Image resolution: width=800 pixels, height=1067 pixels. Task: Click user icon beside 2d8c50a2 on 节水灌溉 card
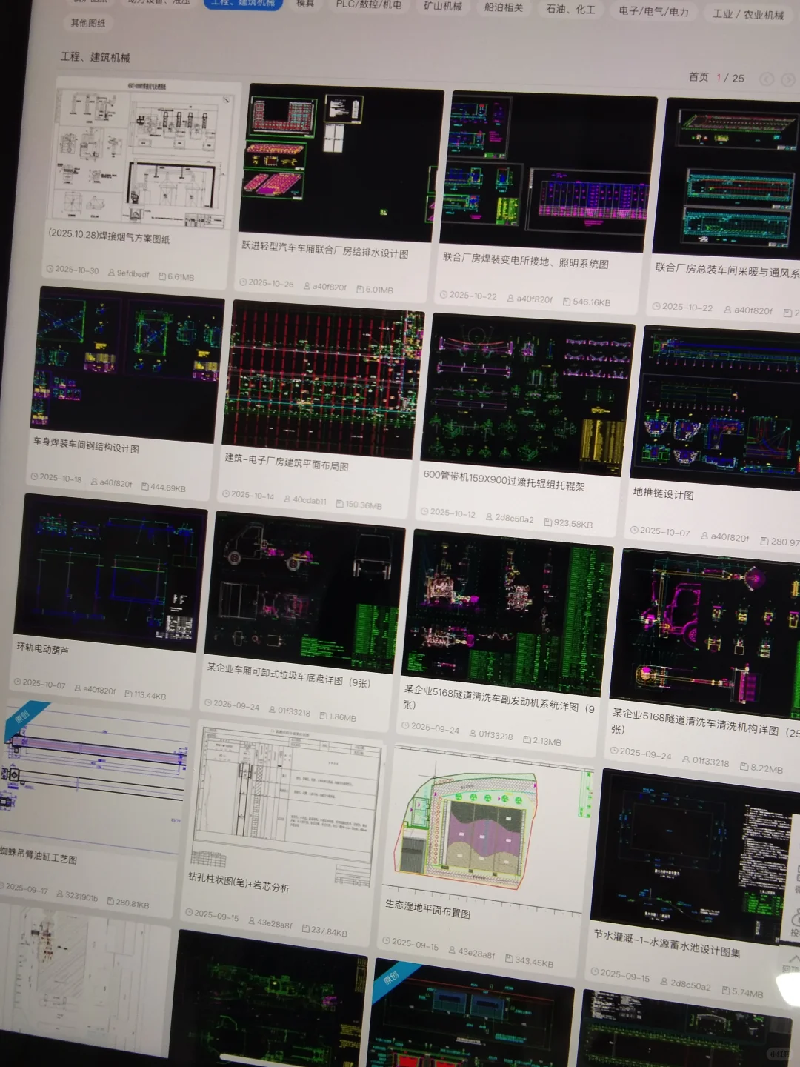[x=663, y=981]
